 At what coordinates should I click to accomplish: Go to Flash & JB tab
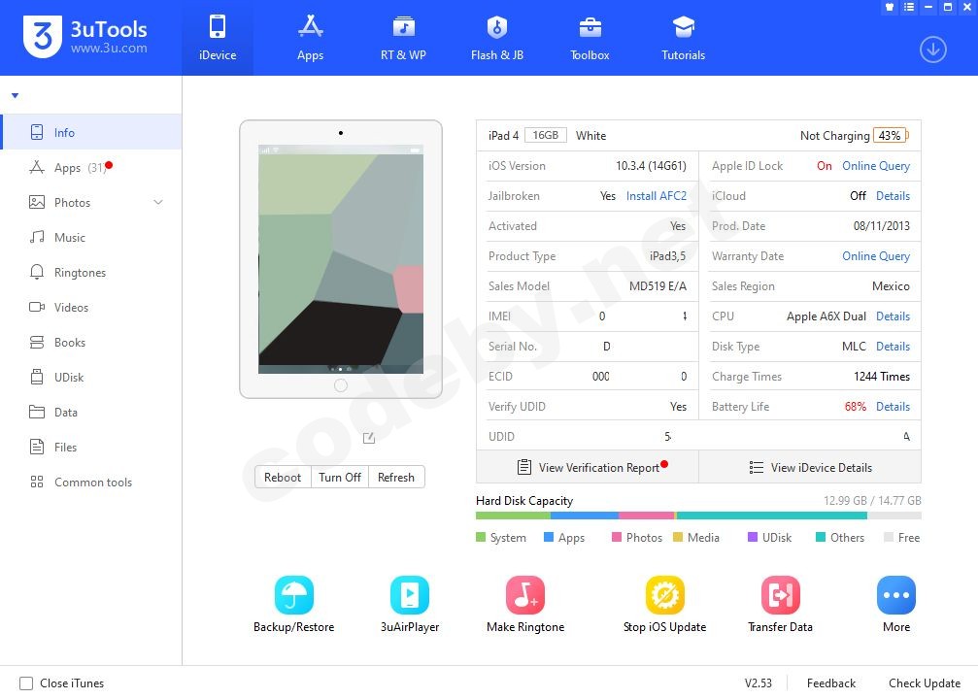tap(496, 38)
